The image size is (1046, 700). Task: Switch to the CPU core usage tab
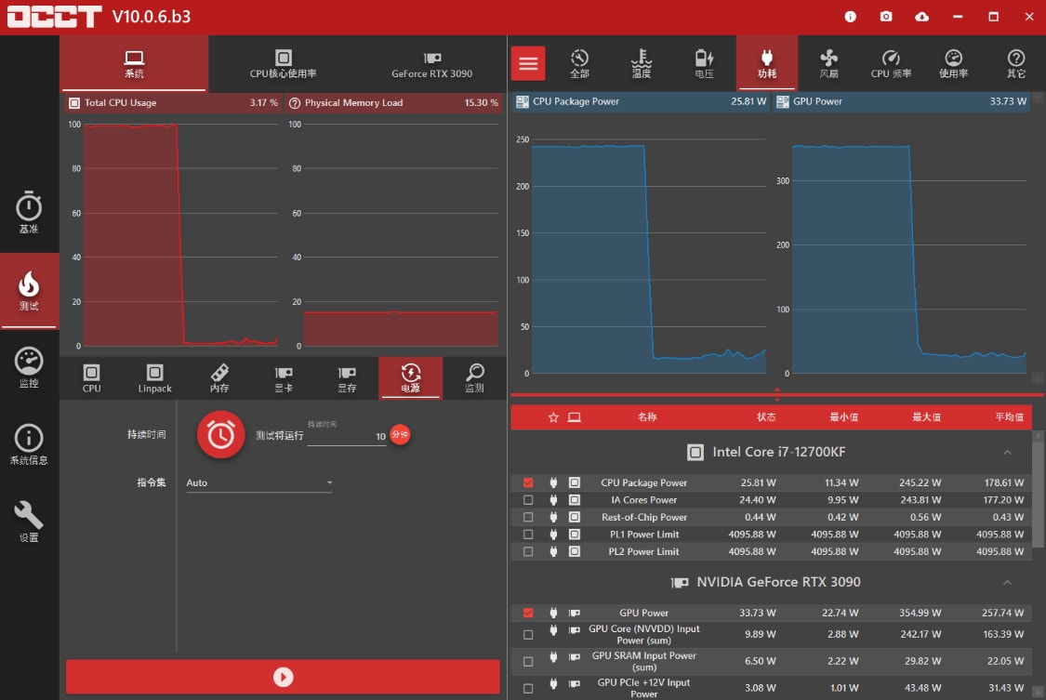pos(283,64)
